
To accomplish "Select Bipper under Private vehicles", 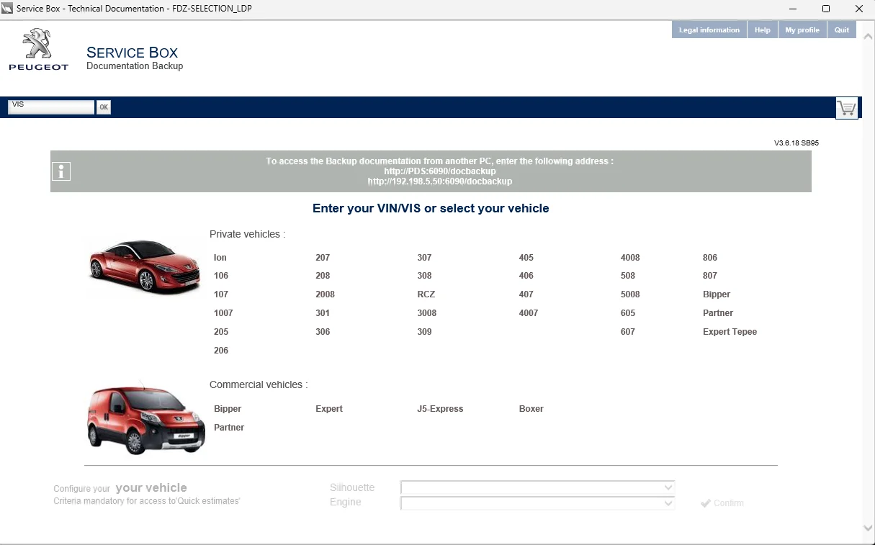I will (717, 294).
